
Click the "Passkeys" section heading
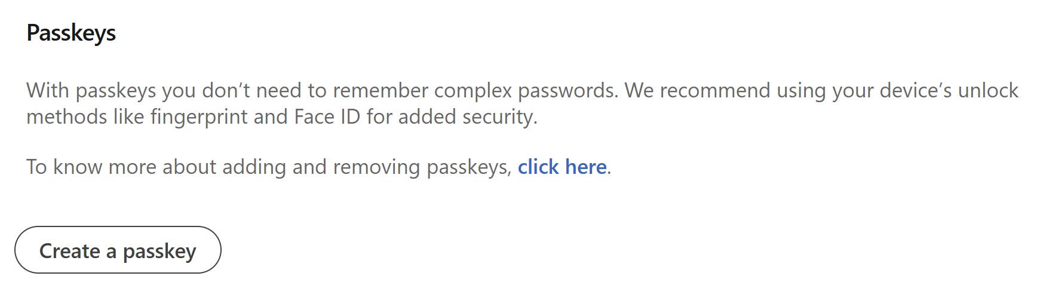pos(71,33)
